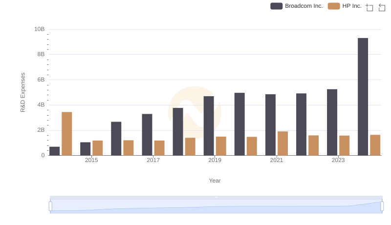Viewport: 391px width, 225px height.
Task: Click the HP Inc. bar for 2021
Action: click(x=283, y=143)
